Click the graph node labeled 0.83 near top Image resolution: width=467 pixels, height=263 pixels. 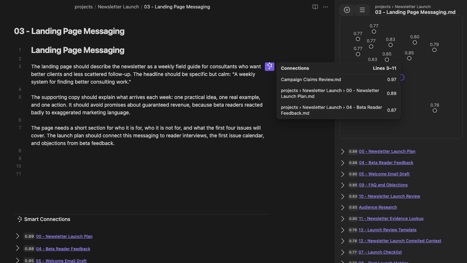pyautogui.click(x=390, y=45)
